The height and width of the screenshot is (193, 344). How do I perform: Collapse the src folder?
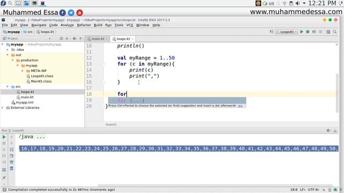[8, 87]
